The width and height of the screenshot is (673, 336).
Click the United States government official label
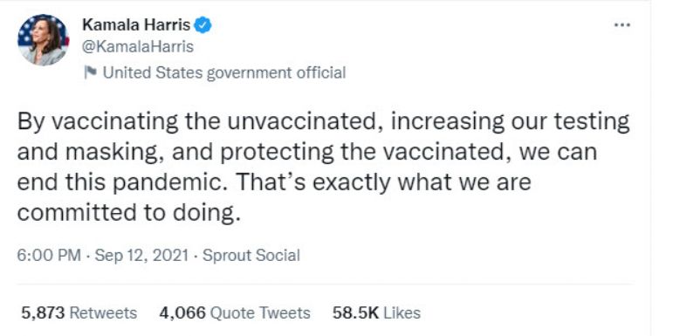[x=224, y=72]
